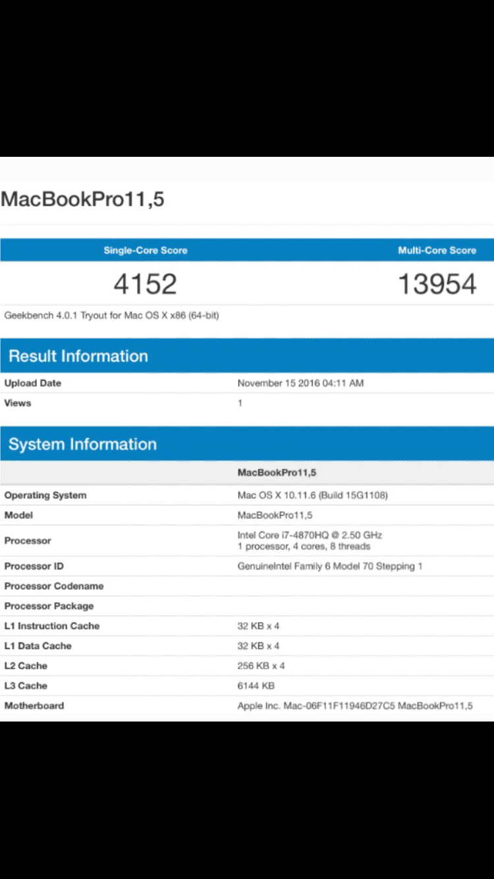Click the Views label
Viewport: 494px width, 879px height.
18,403
